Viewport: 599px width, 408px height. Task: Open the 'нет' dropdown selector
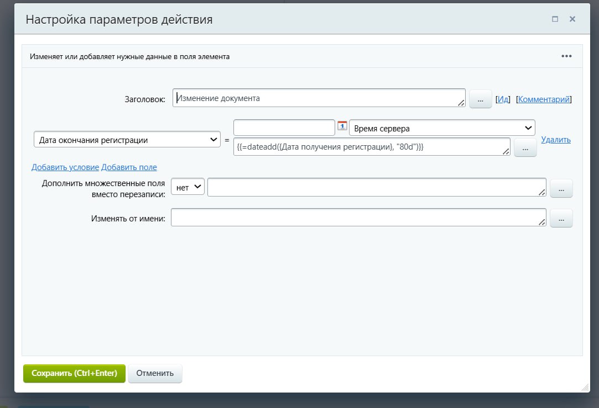point(188,187)
